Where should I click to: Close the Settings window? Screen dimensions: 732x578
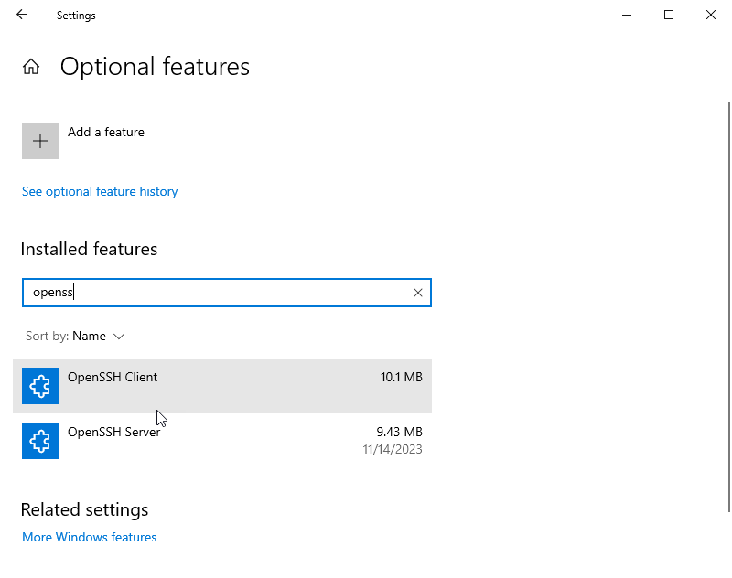click(x=711, y=15)
